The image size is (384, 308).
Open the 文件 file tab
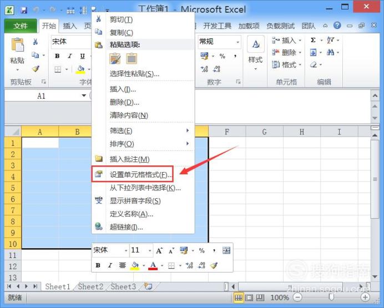21,26
